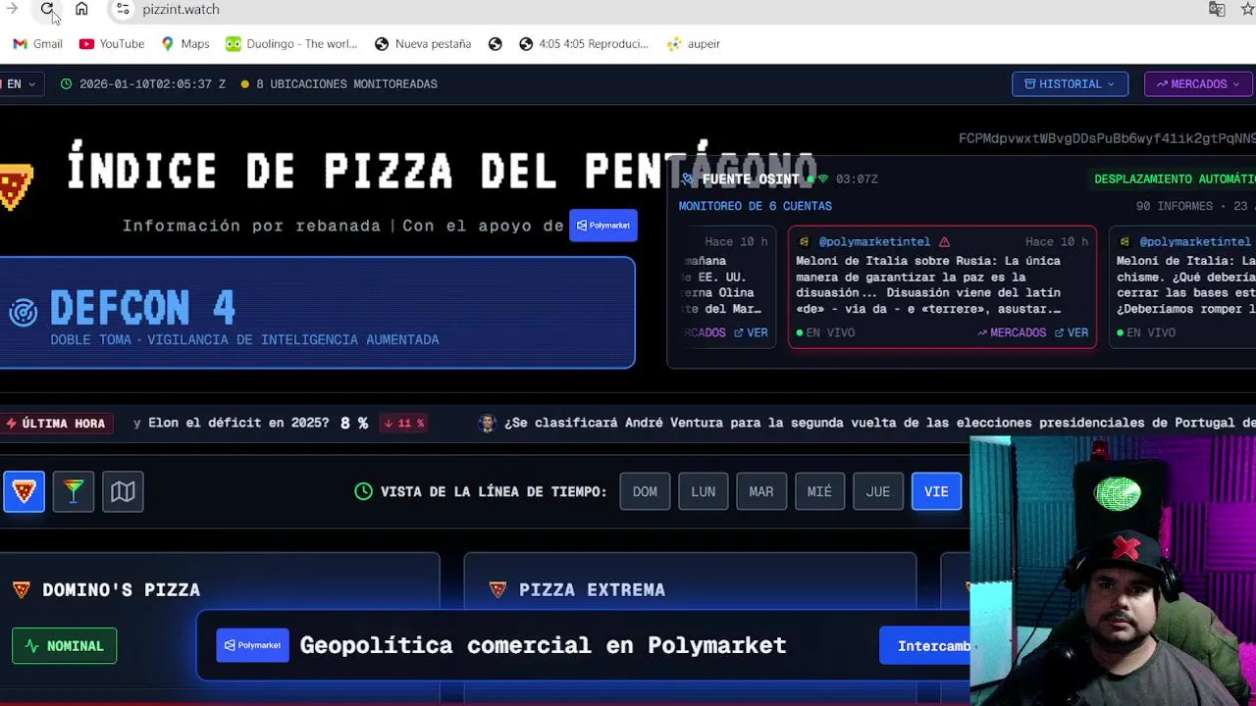1256x706 pixels.
Task: Open YouTube bookmark
Action: [x=112, y=43]
